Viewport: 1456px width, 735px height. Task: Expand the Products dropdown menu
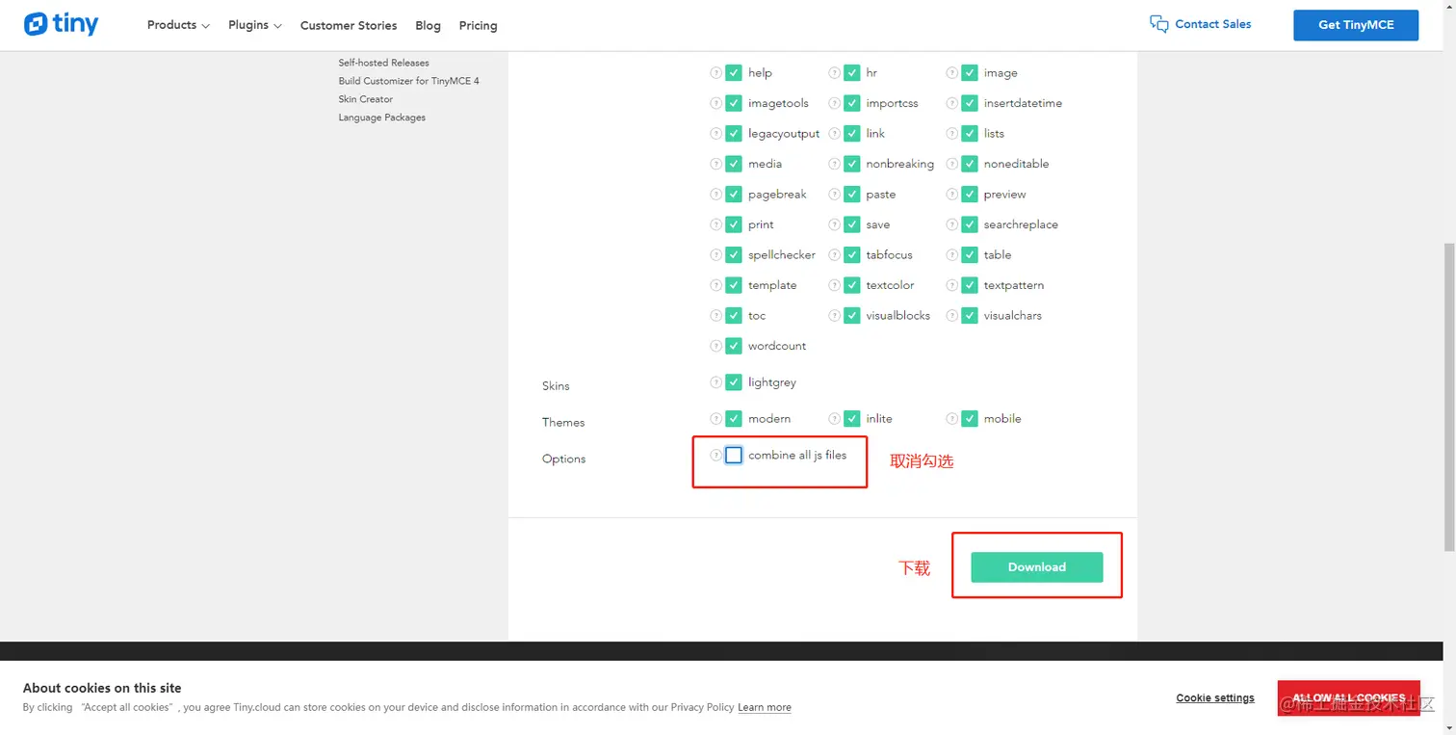[x=178, y=25]
